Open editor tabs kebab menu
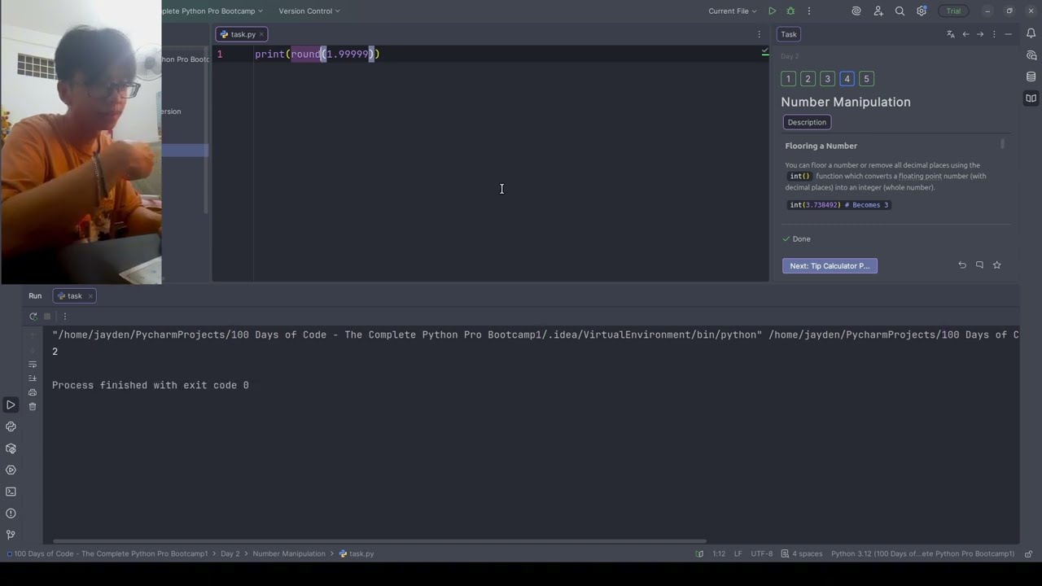 pyautogui.click(x=759, y=34)
